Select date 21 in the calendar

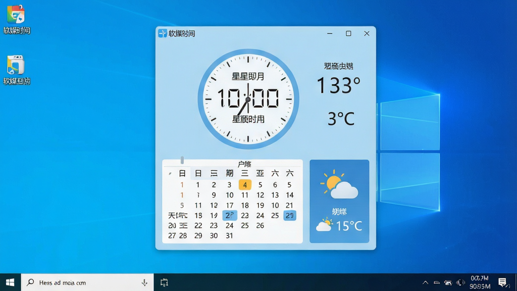tap(289, 206)
